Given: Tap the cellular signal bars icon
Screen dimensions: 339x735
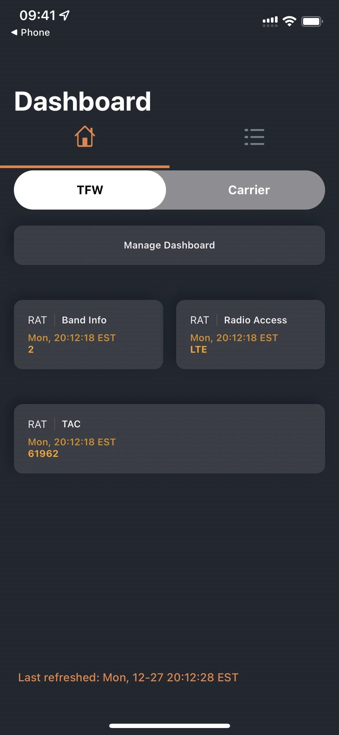Looking at the screenshot, I should click(x=270, y=21).
